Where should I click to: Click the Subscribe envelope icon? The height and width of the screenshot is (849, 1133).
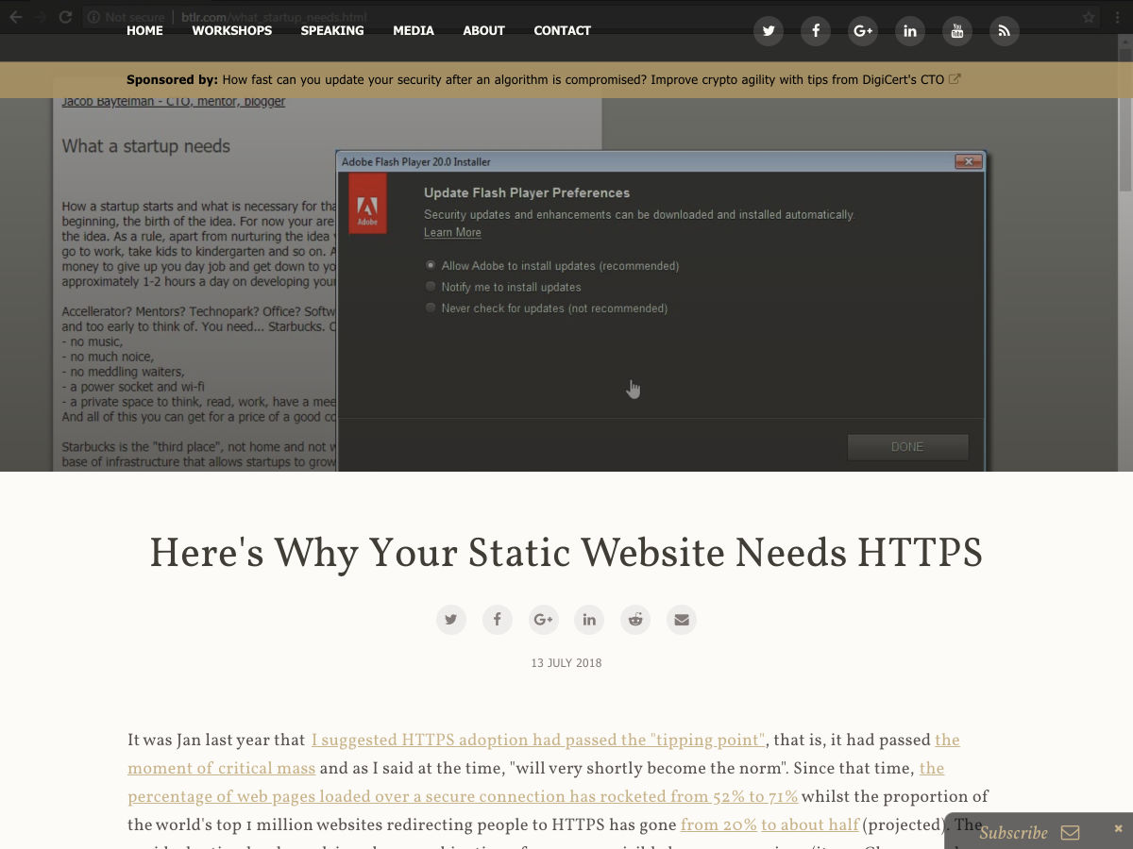(1070, 833)
